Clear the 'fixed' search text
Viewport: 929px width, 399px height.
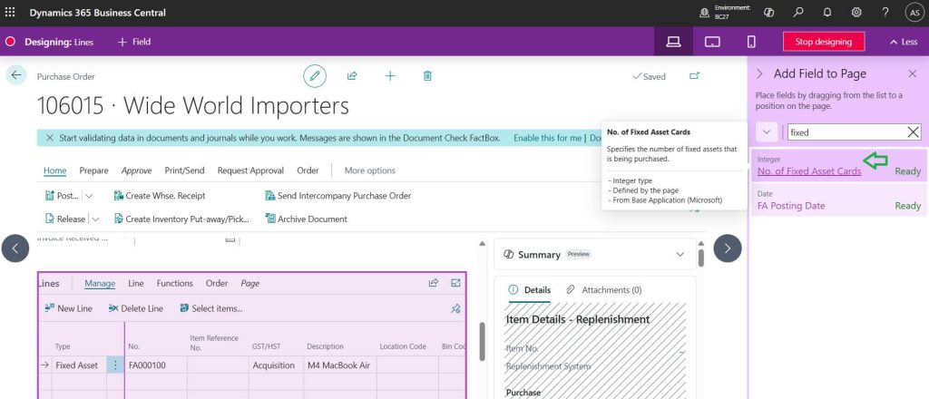914,132
